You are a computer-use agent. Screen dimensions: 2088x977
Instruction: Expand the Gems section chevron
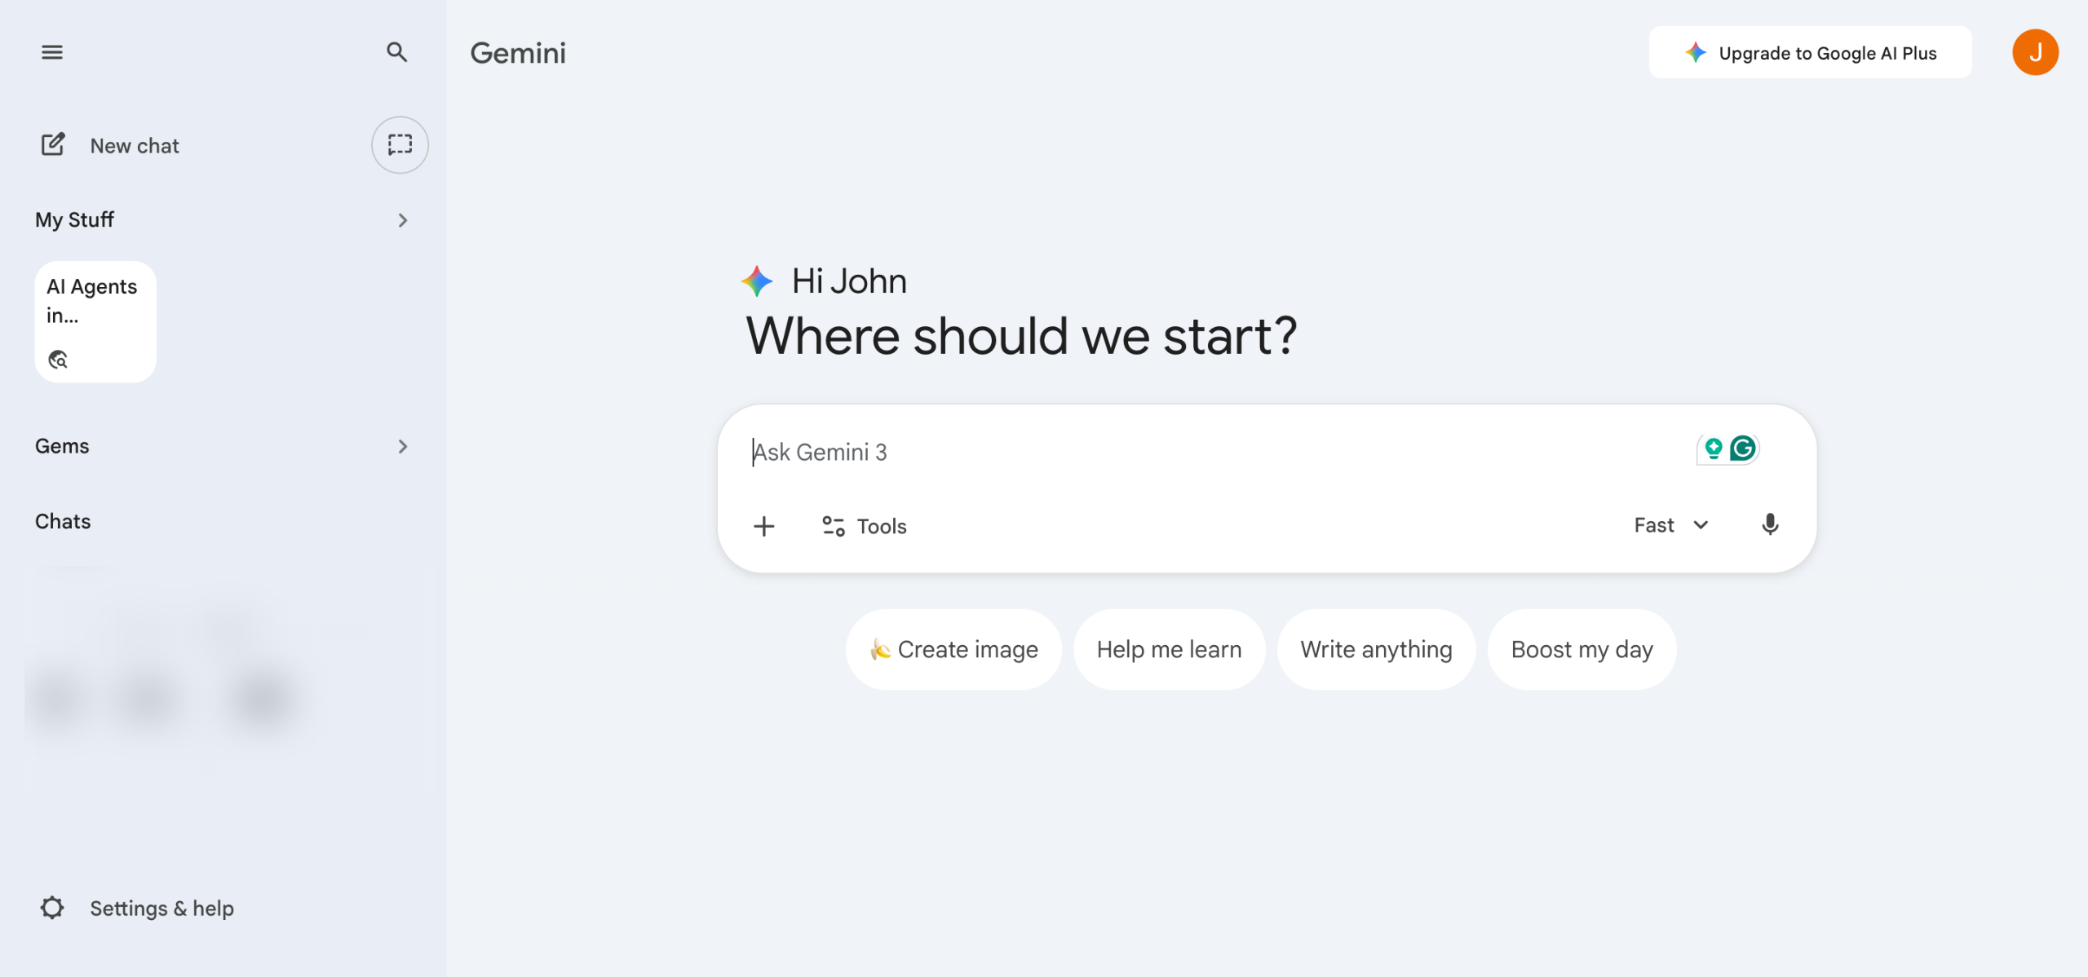coord(402,446)
